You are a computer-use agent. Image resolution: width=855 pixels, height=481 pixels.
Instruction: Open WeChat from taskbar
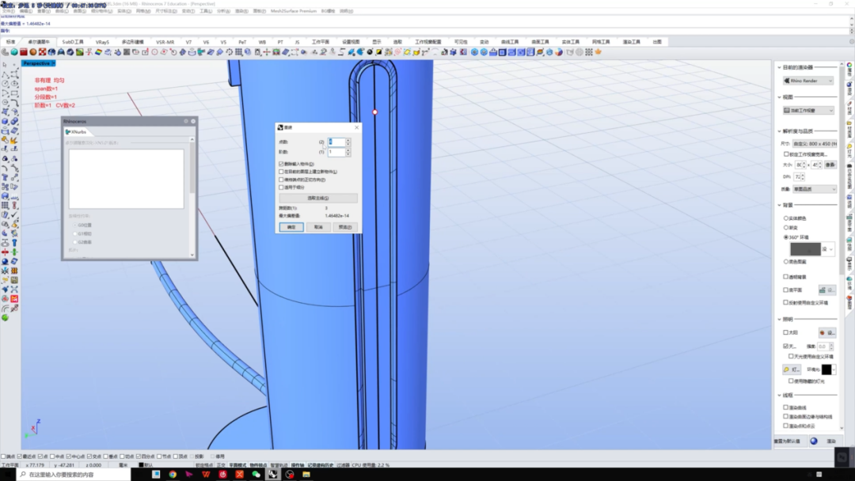[x=256, y=475]
